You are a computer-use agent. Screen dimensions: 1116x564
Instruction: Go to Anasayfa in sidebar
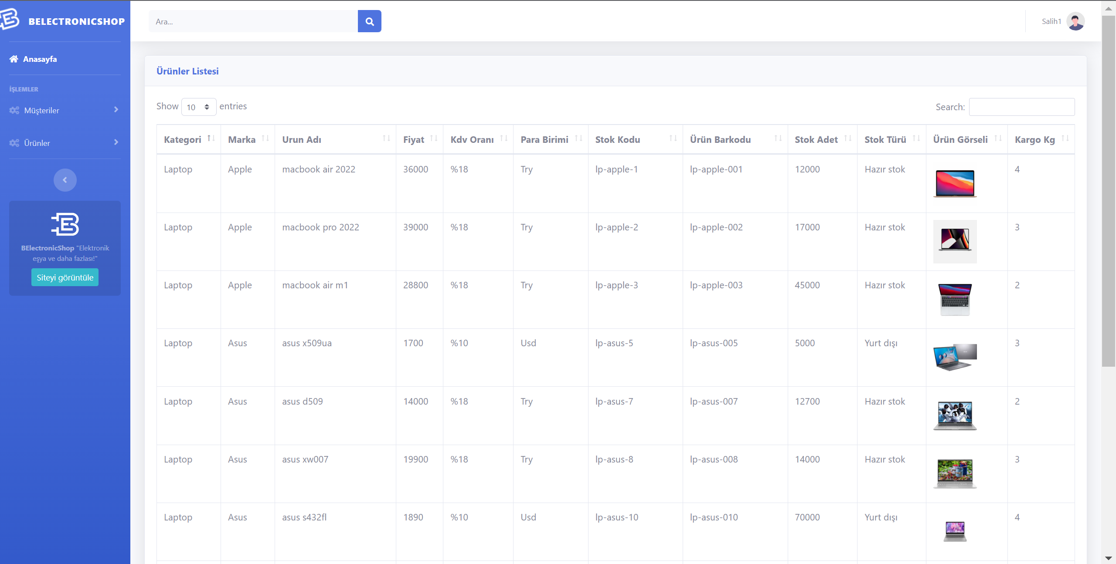(x=40, y=59)
